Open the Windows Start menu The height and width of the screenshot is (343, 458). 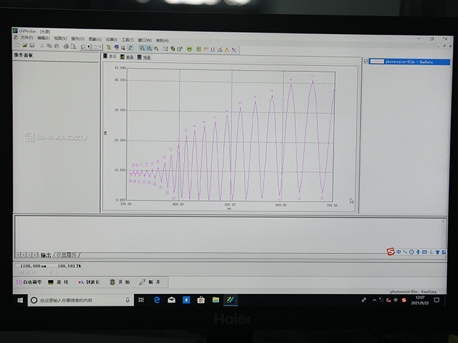21,300
